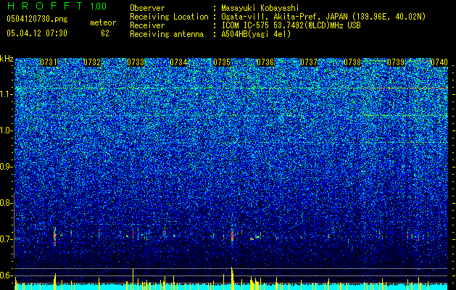Viewport: 456px width, 290px height.
Task: Click meteor count value 62
Action: tap(105, 33)
